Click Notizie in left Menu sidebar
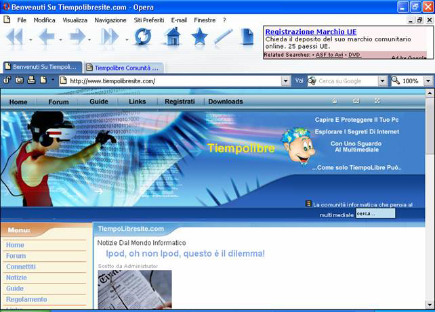 (x=16, y=277)
